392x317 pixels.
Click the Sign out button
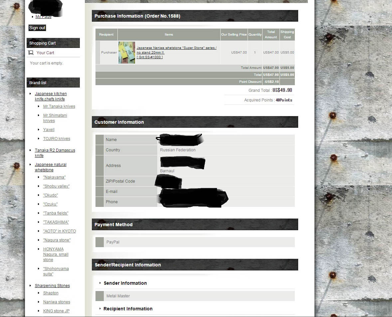point(37,28)
